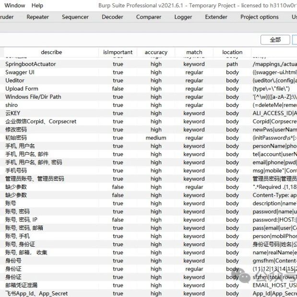
Task: Select the 账号, 身份证 rule row
Action: pyautogui.click(x=148, y=244)
